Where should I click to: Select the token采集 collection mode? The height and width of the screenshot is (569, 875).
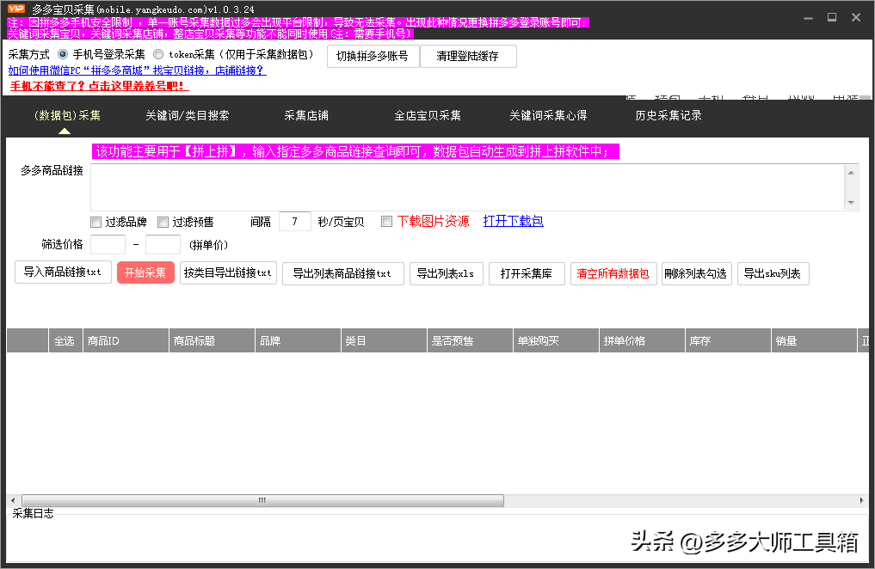[158, 55]
